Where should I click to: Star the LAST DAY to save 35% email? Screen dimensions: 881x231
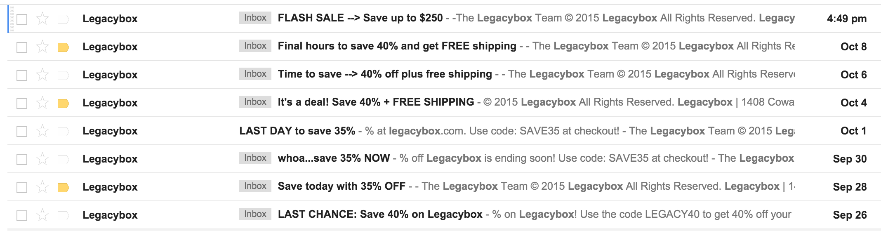click(x=42, y=131)
